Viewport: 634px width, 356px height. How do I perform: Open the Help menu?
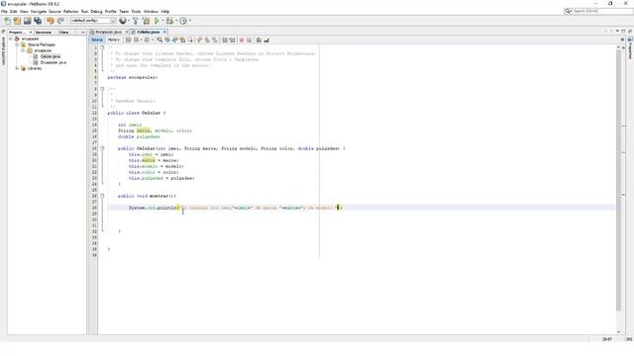165,11
